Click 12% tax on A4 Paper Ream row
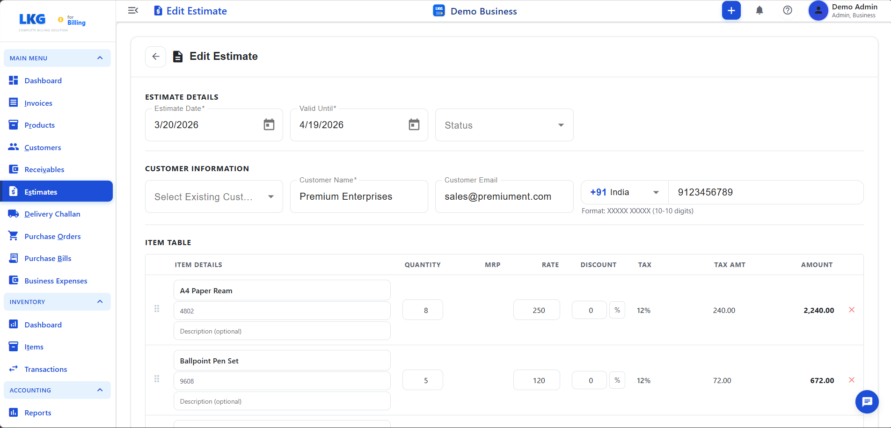This screenshot has width=891, height=428. pos(643,310)
